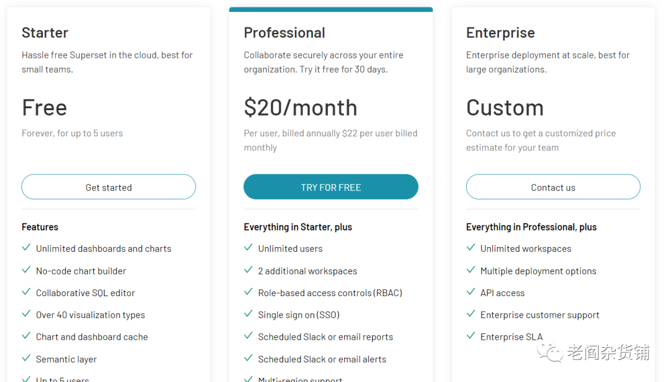Image resolution: width=672 pixels, height=382 pixels.
Task: Click checkmark beside API access
Action: pyautogui.click(x=470, y=292)
